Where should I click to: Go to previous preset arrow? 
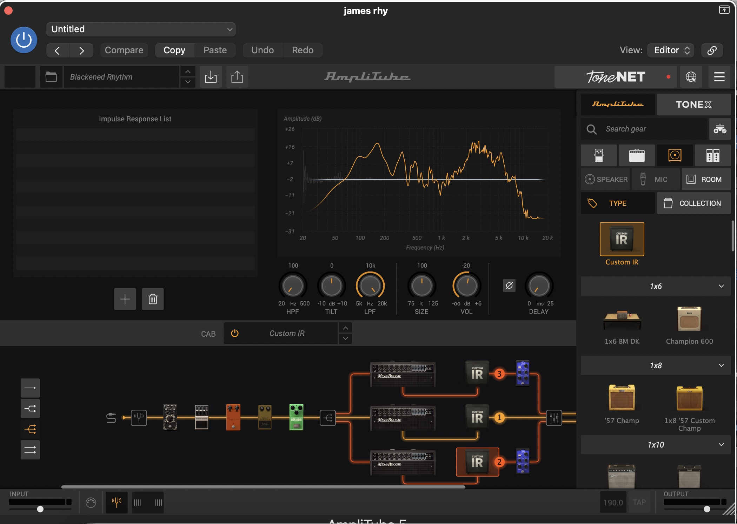point(58,51)
